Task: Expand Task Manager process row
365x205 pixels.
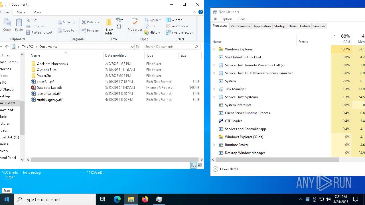Action: (214, 89)
